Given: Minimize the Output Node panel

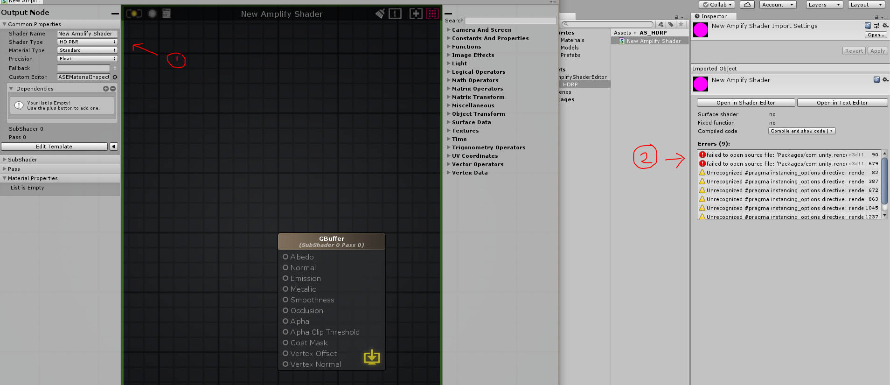Looking at the screenshot, I should pyautogui.click(x=115, y=14).
